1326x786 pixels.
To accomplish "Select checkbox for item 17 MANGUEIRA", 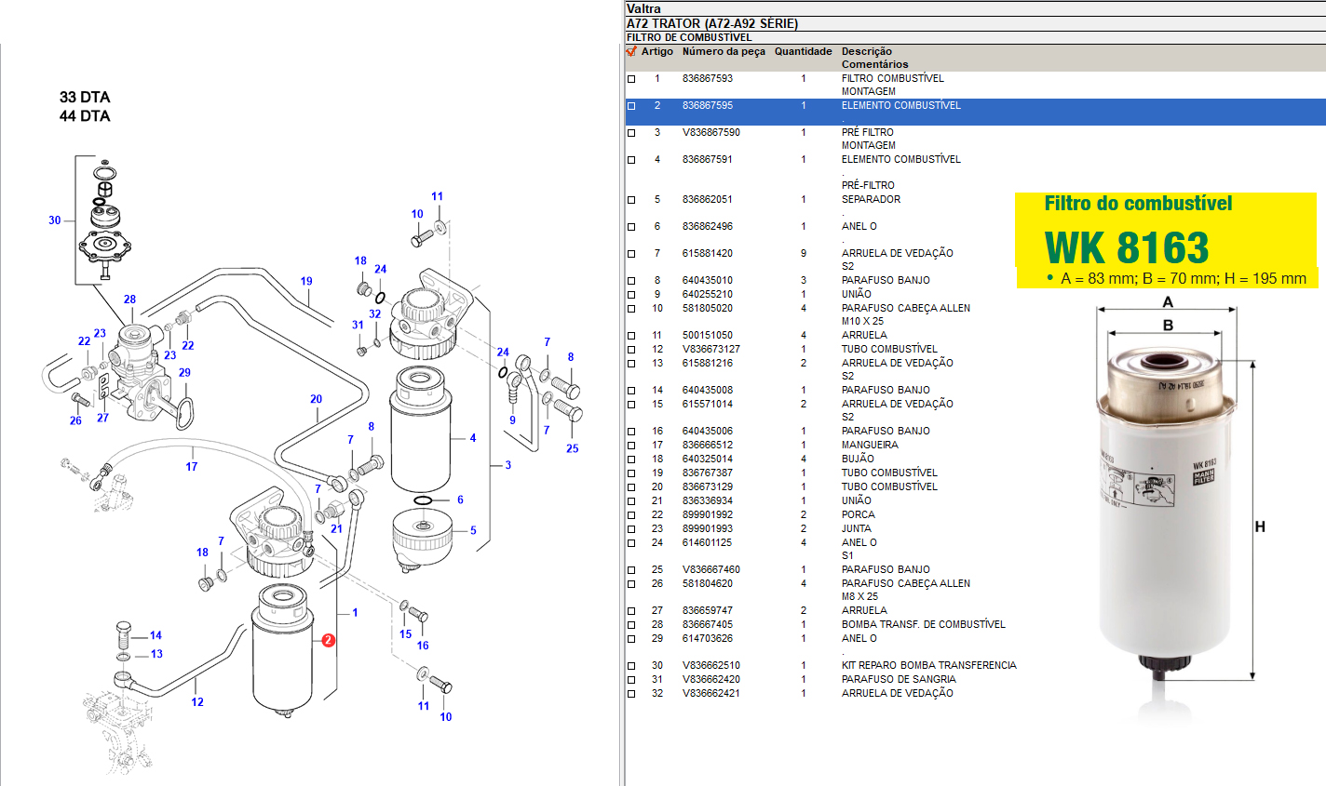I will pyautogui.click(x=631, y=446).
